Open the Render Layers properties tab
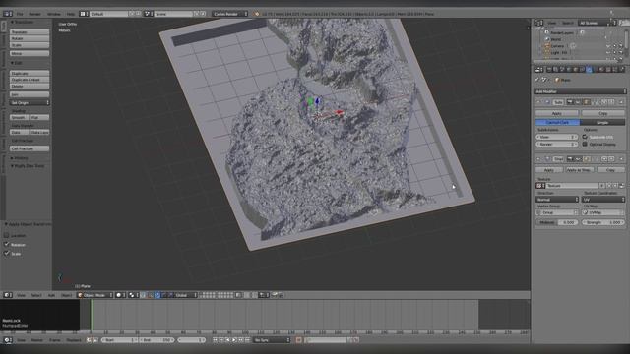This screenshot has width=630, height=354. point(555,70)
